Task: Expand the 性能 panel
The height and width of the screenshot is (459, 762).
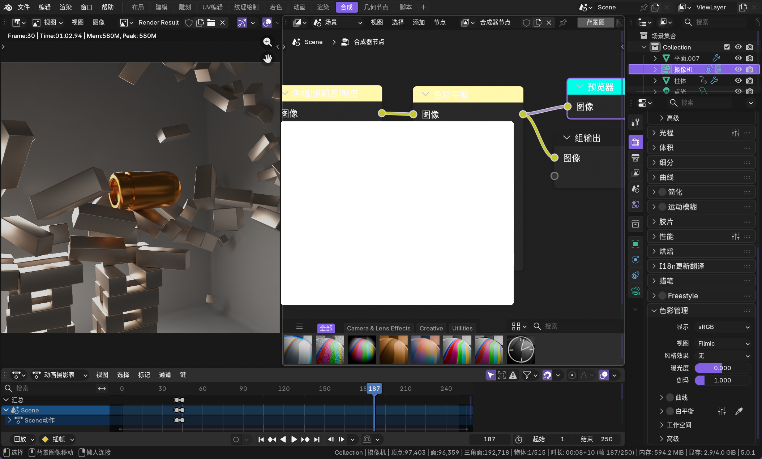Action: [x=666, y=237]
